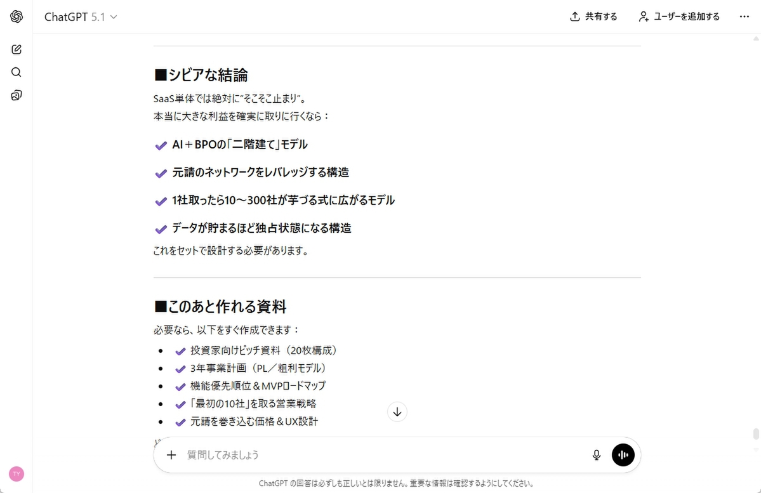Click the text これをセットで設計する必要があります。
761x493 pixels.
tap(231, 251)
